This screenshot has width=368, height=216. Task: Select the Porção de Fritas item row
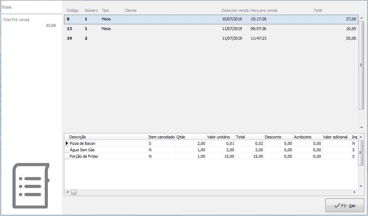[107, 156]
